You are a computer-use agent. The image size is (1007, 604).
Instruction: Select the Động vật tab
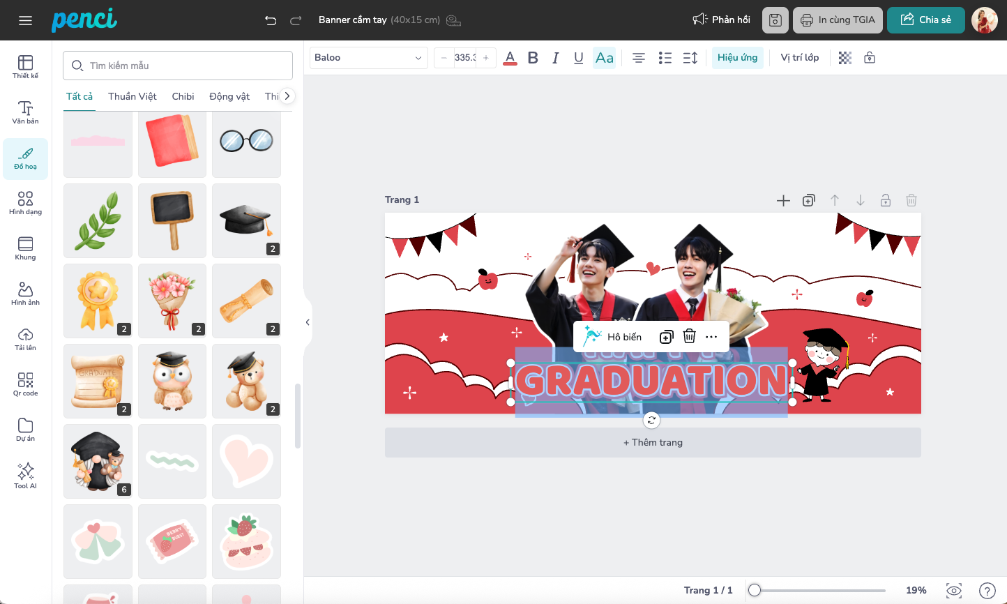229,96
